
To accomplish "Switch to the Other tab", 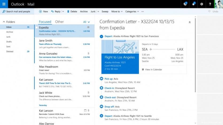I will (59, 22).
